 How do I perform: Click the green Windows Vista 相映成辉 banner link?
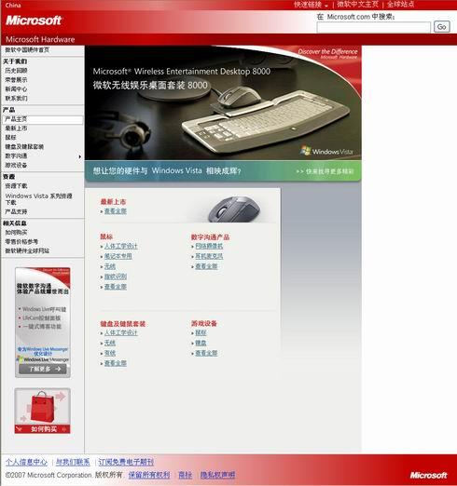click(223, 171)
